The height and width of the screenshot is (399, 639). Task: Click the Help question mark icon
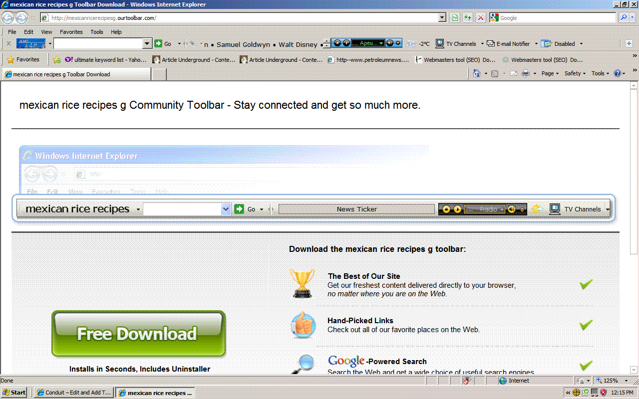click(x=618, y=73)
